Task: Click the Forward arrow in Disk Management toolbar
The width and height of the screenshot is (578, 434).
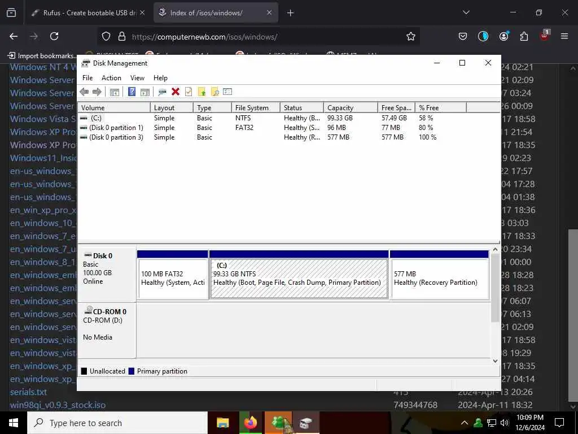Action: click(97, 92)
